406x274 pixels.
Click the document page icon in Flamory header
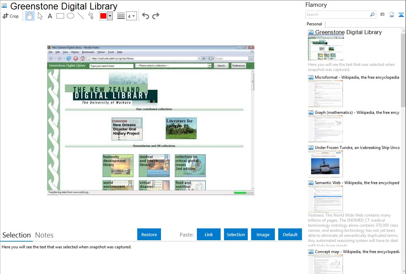392,15
